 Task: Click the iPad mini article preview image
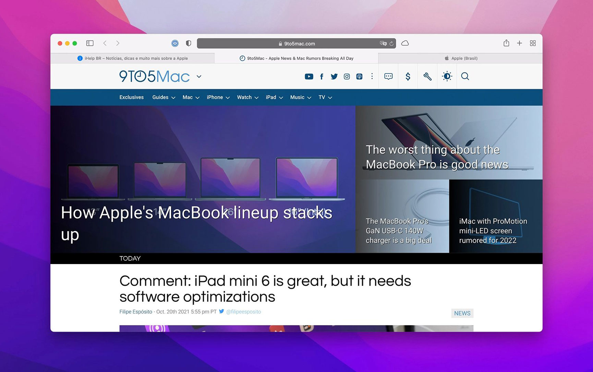point(296,328)
